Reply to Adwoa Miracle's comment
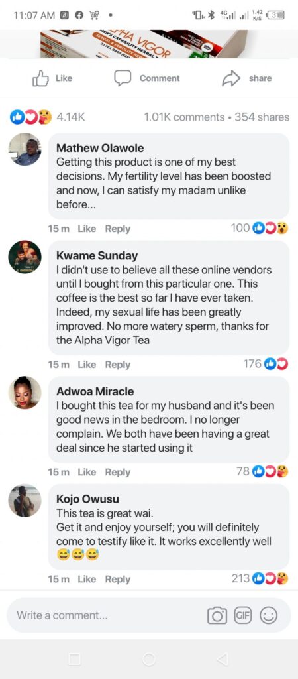This screenshot has height=679, width=298. (x=118, y=472)
